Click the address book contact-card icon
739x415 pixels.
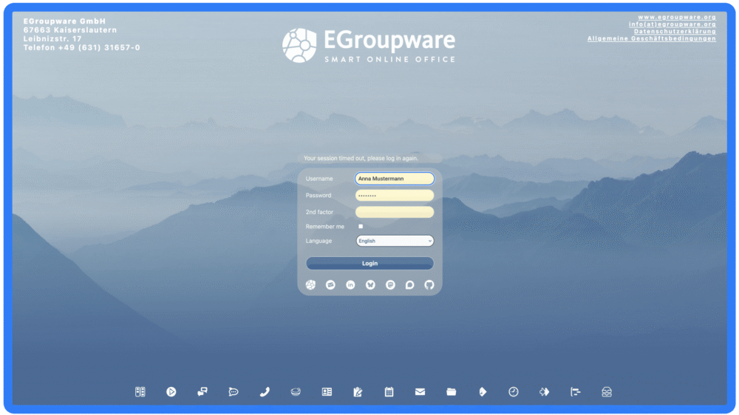[327, 391]
